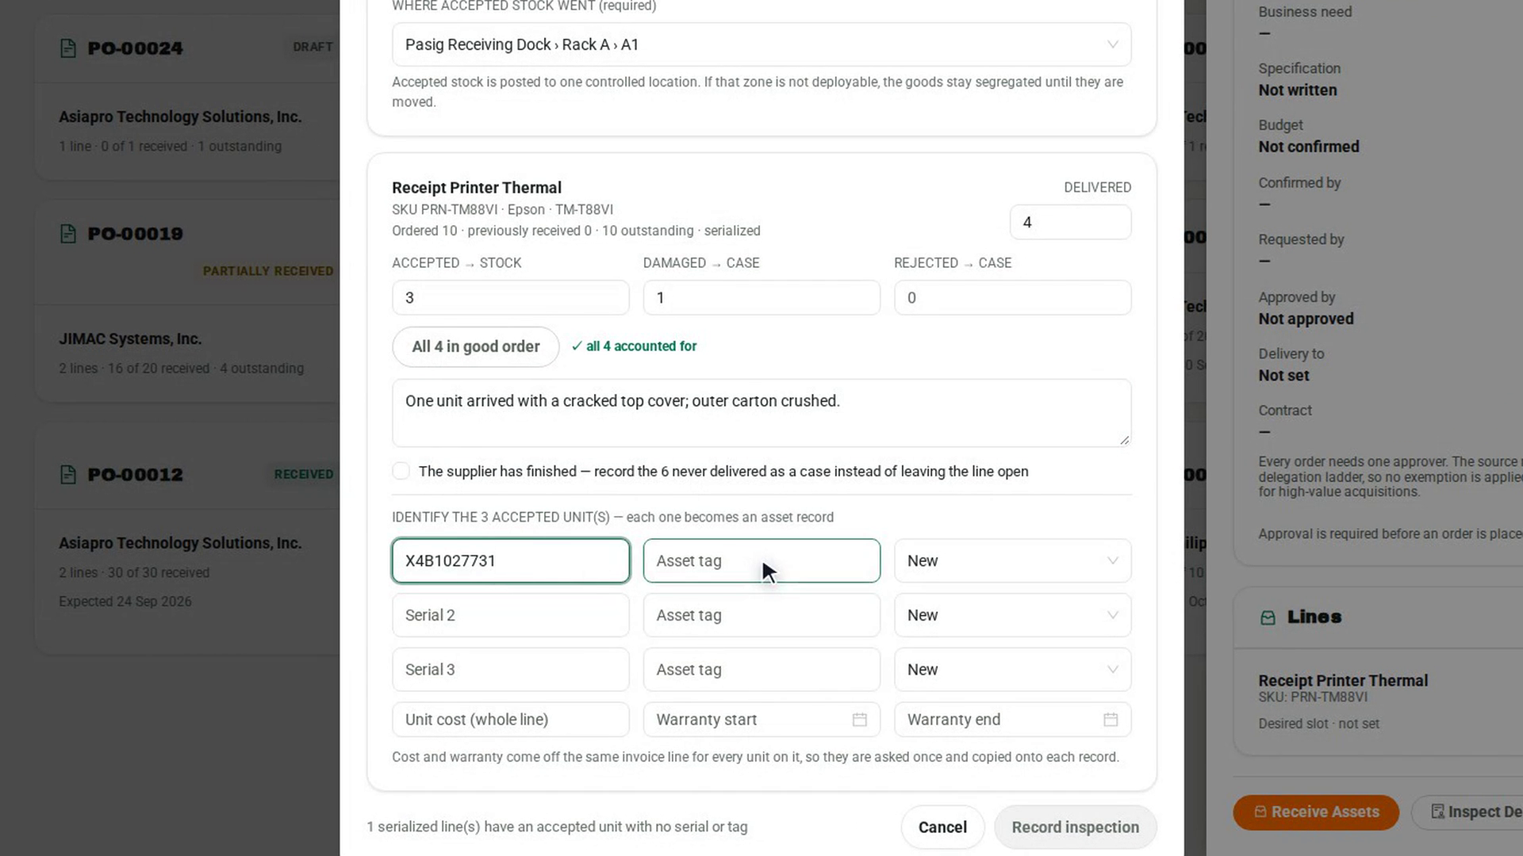The image size is (1523, 856).
Task: Click the RECEIVED status label on PO-00012
Action: click(x=304, y=475)
